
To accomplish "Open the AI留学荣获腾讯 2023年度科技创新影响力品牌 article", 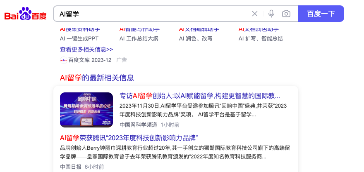I will [129, 138].
